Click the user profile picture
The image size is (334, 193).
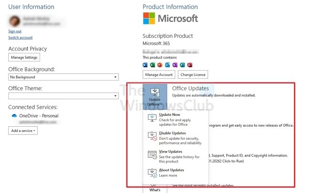click(14, 21)
